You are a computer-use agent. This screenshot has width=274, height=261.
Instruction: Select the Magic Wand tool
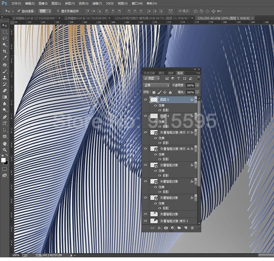(5, 45)
